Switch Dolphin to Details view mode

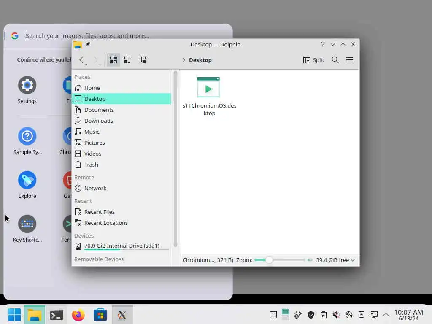pyautogui.click(x=142, y=60)
